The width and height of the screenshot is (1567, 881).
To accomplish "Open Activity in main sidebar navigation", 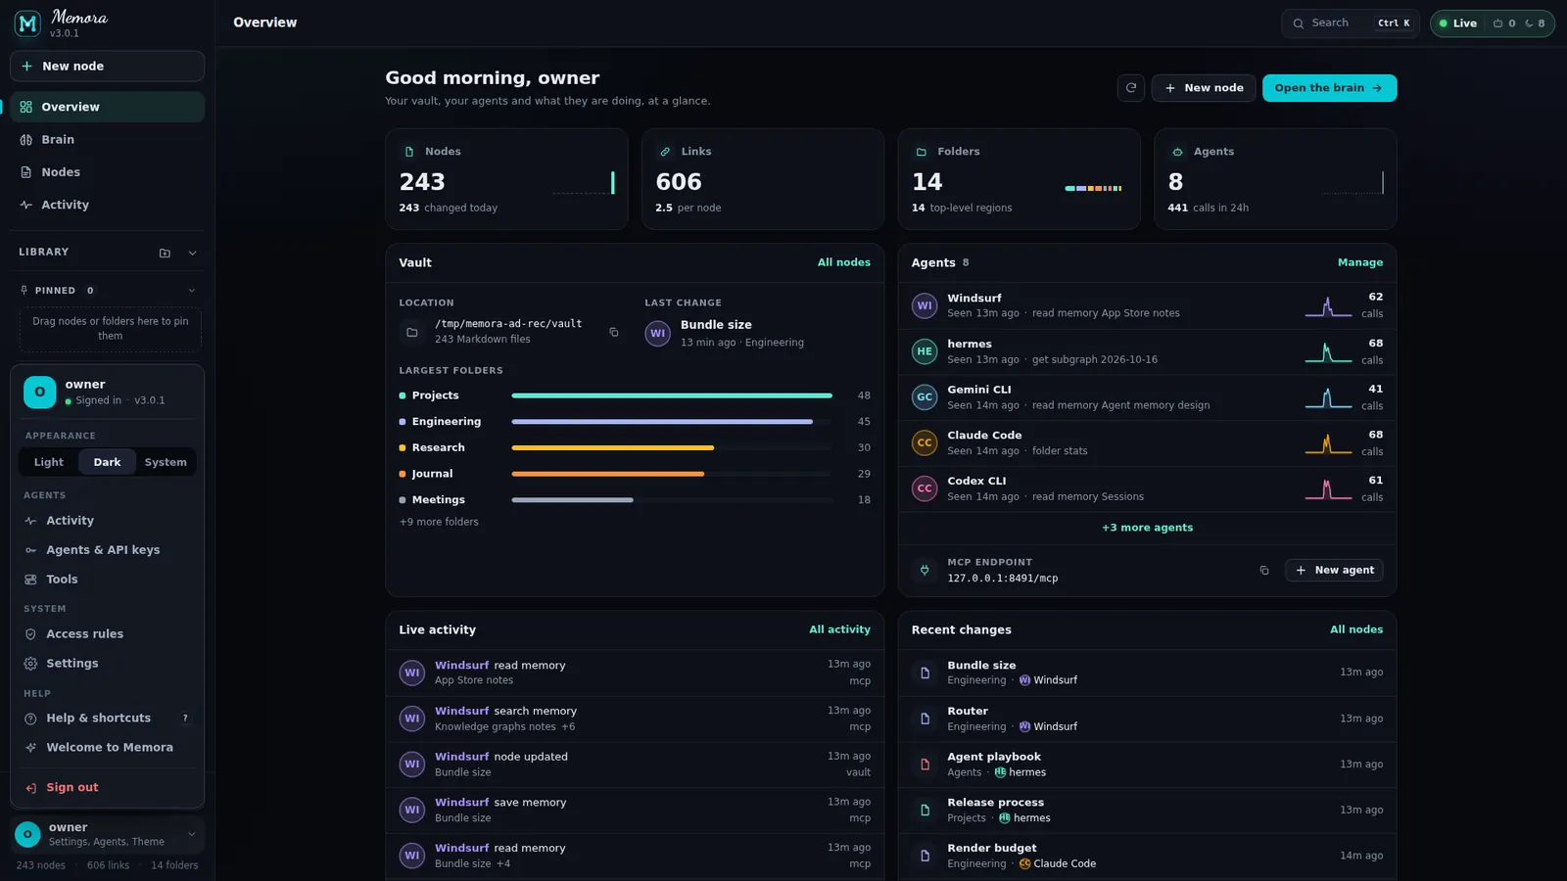I will tap(108, 205).
